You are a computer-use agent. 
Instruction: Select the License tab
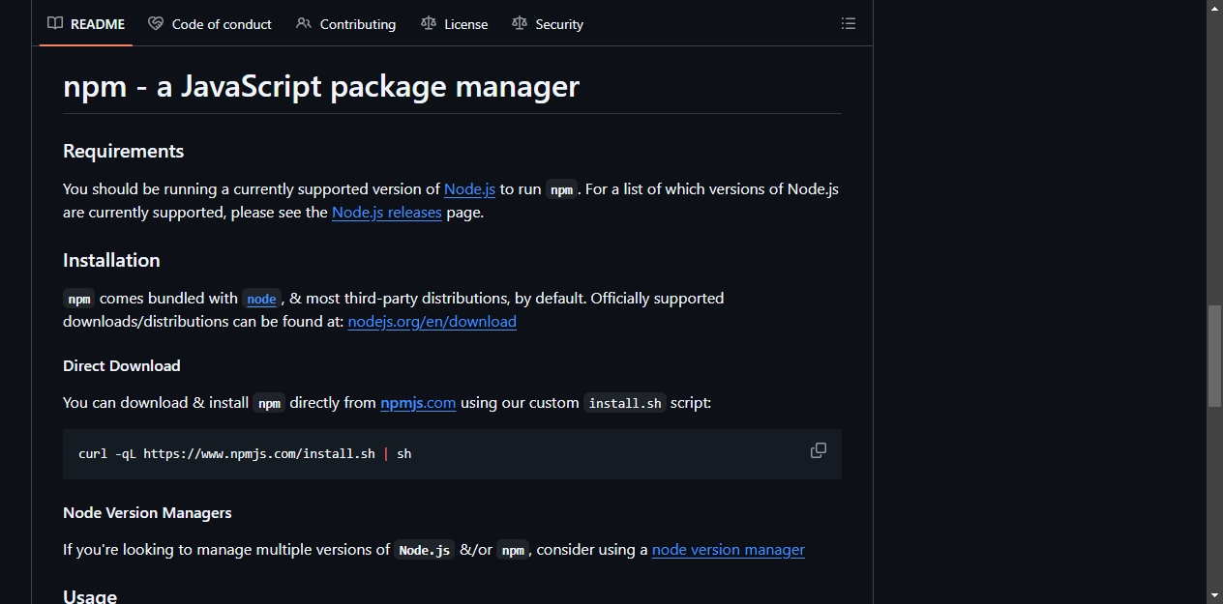(x=455, y=23)
